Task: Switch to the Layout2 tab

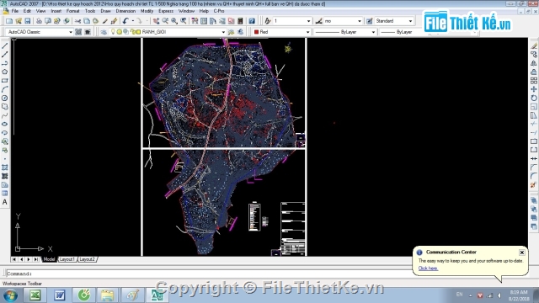Action: (x=87, y=259)
